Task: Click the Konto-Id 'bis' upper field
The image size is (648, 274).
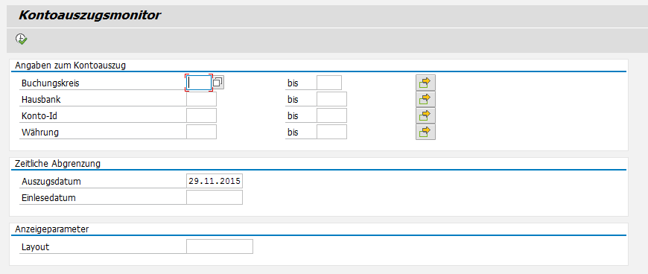Action: pyautogui.click(x=331, y=115)
